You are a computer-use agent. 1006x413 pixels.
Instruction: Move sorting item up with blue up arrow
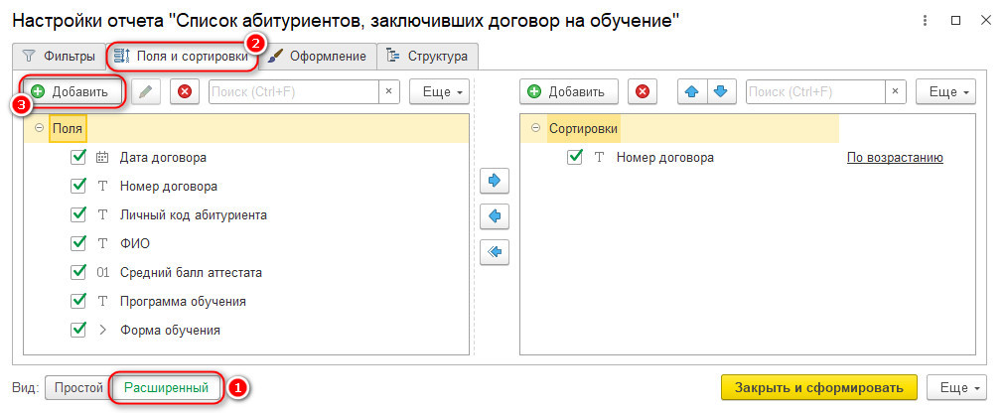[x=692, y=91]
